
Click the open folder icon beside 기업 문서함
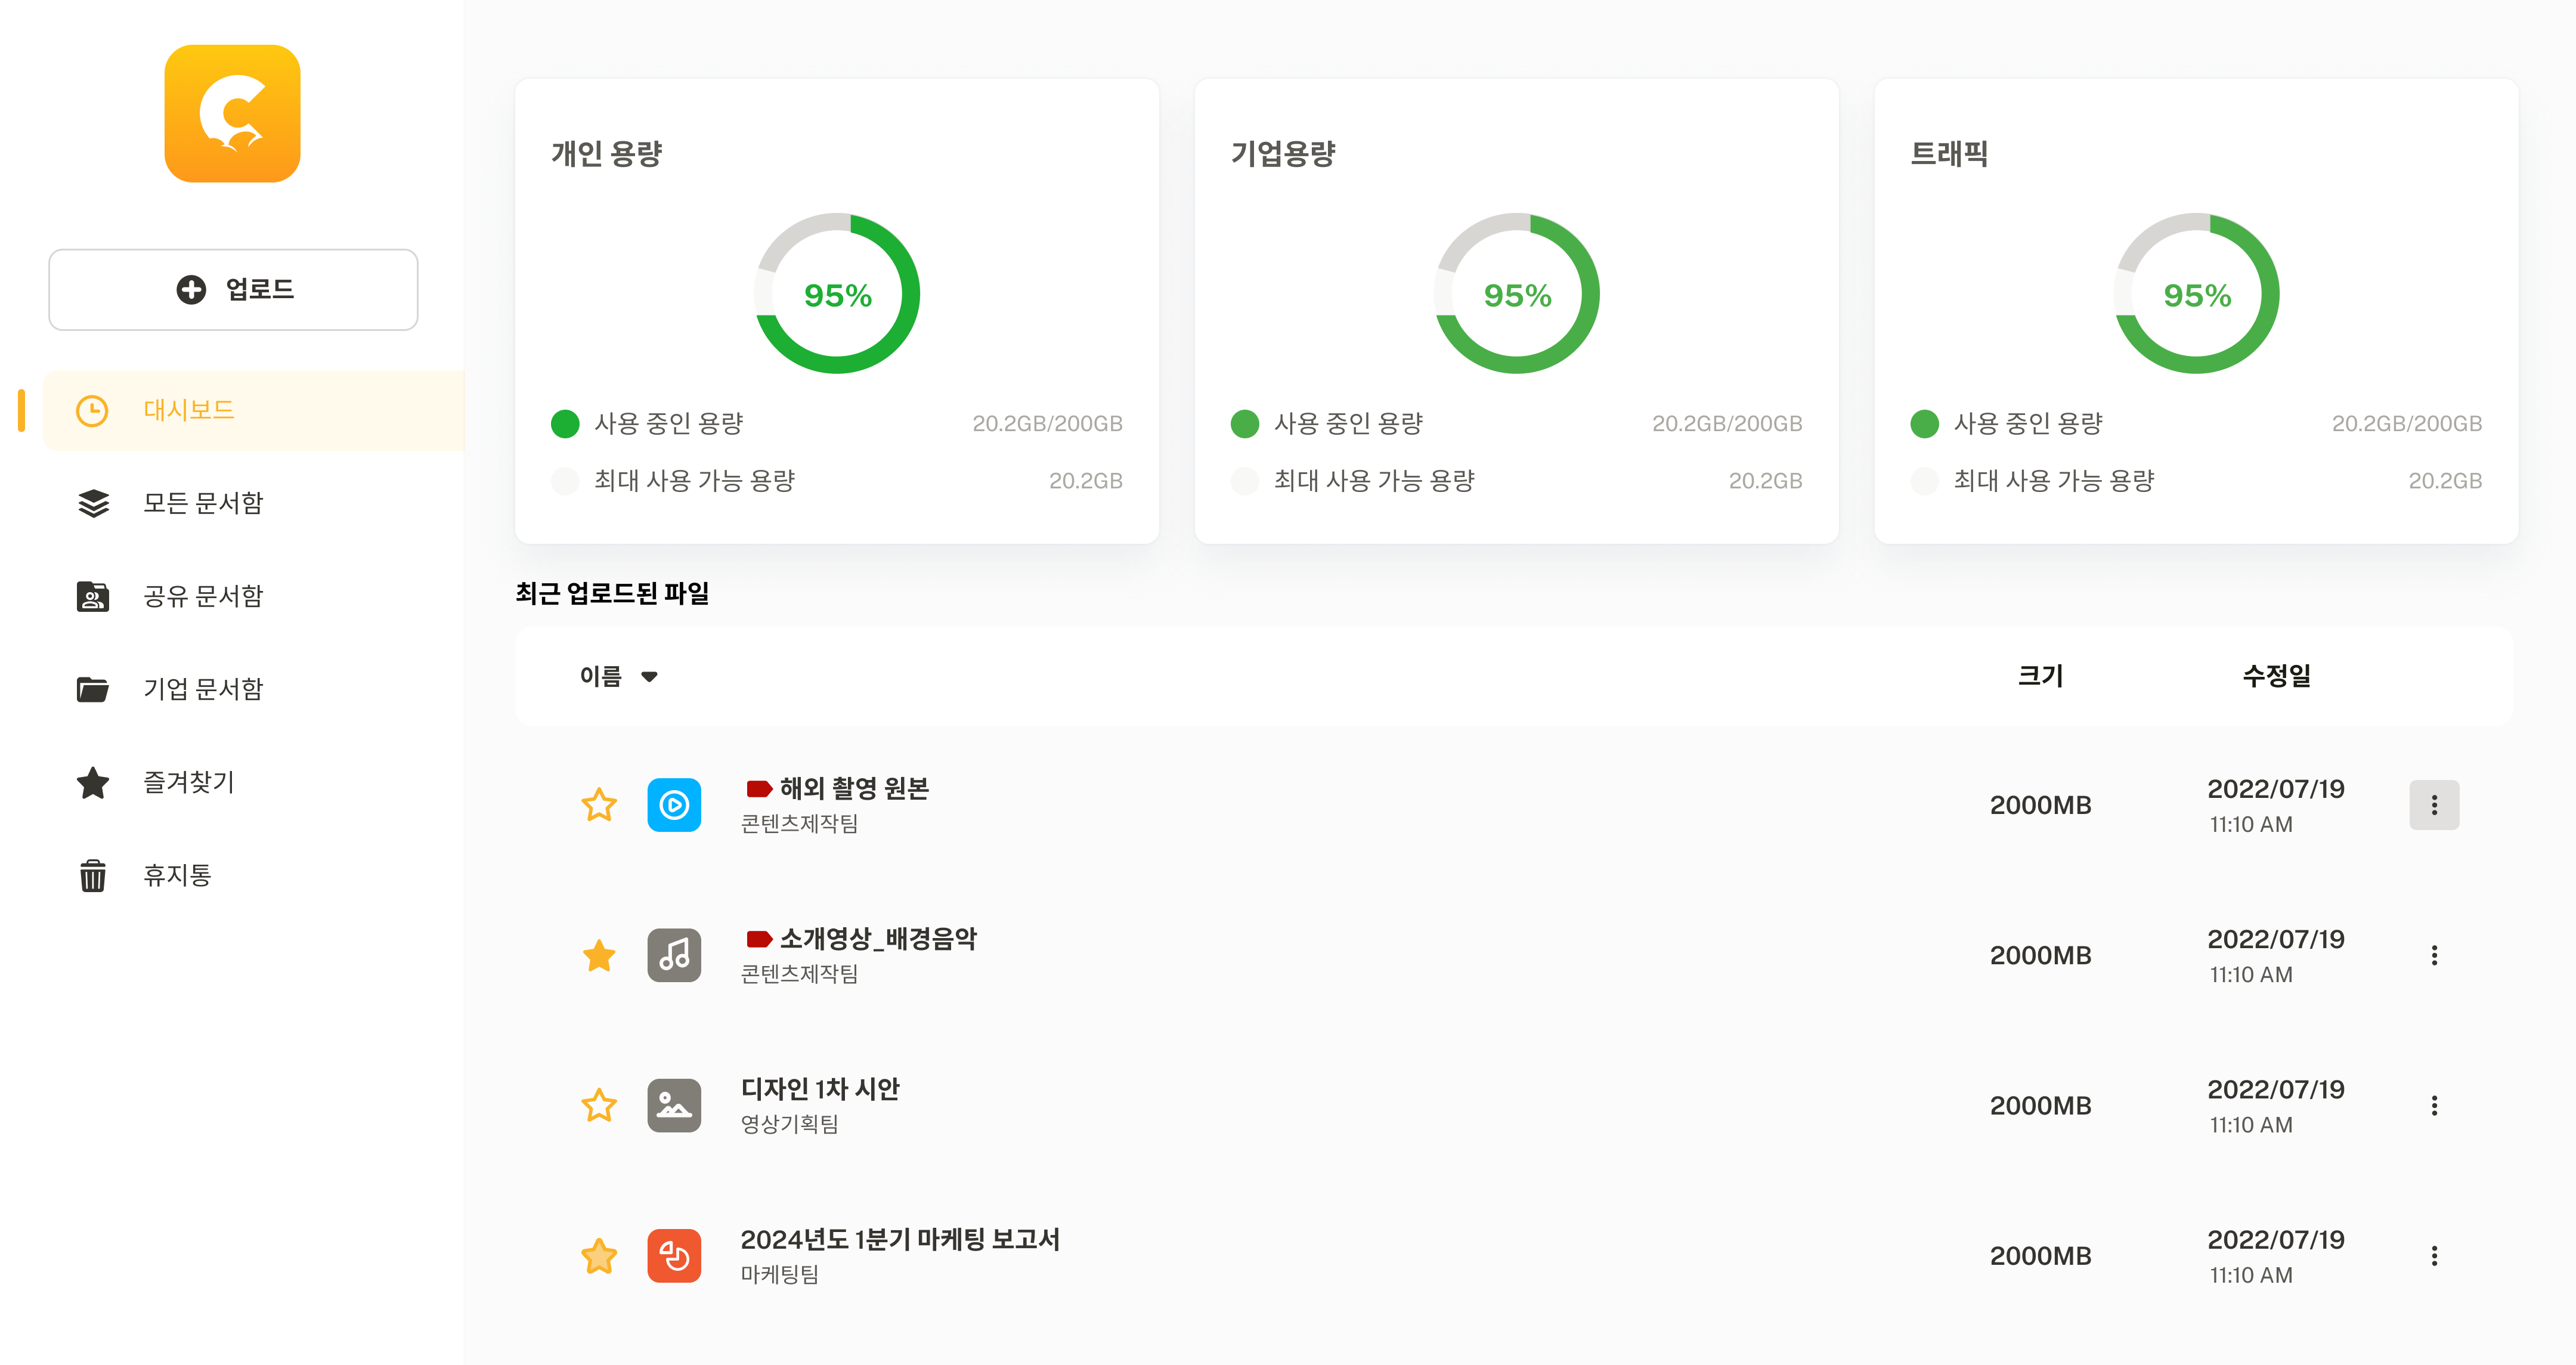[93, 689]
